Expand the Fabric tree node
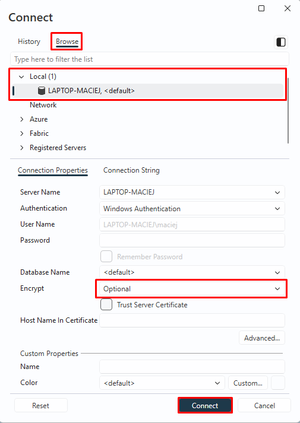The width and height of the screenshot is (300, 423). (22, 133)
